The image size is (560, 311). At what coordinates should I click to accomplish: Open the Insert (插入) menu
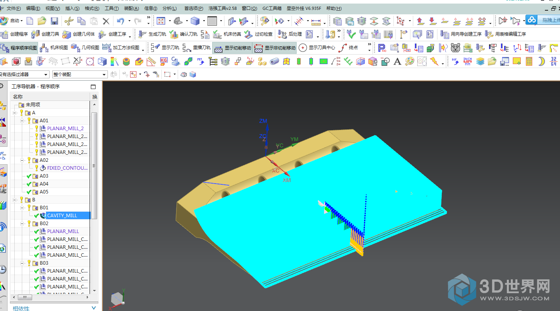[x=72, y=8]
